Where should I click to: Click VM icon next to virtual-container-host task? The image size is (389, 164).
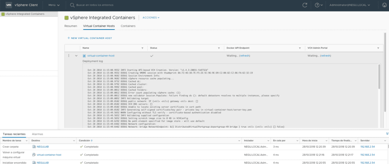pos(34,155)
